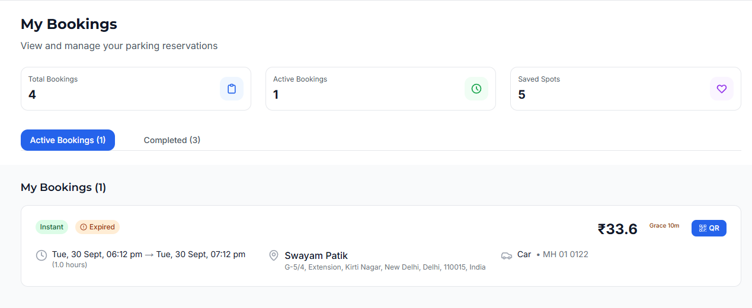Click the Saved Spots count of 5

[521, 95]
